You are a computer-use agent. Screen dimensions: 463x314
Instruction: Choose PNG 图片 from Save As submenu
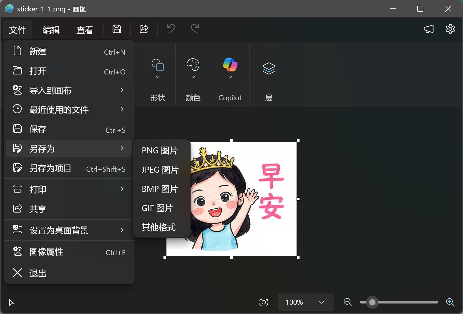(160, 150)
